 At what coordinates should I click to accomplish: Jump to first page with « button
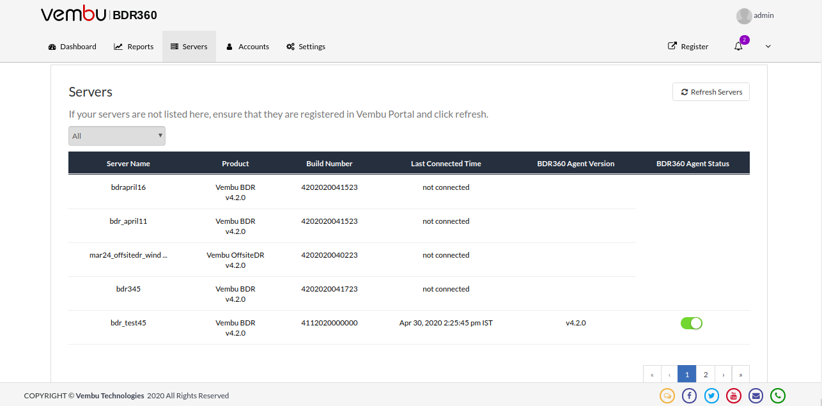click(x=652, y=375)
